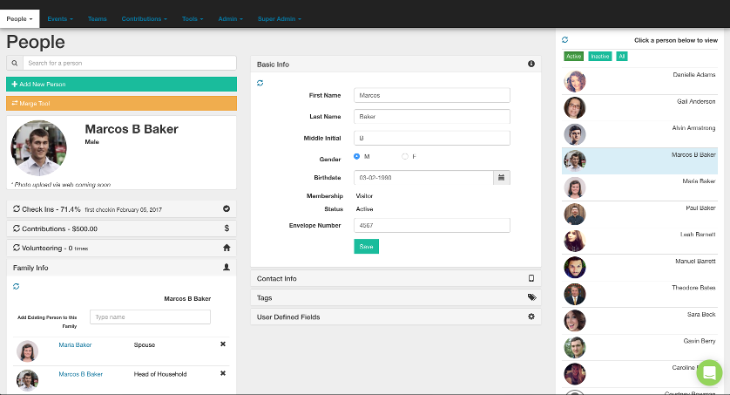Viewport: 730px width, 395px height.
Task: Open the Super Admin dropdown menu
Action: [280, 18]
